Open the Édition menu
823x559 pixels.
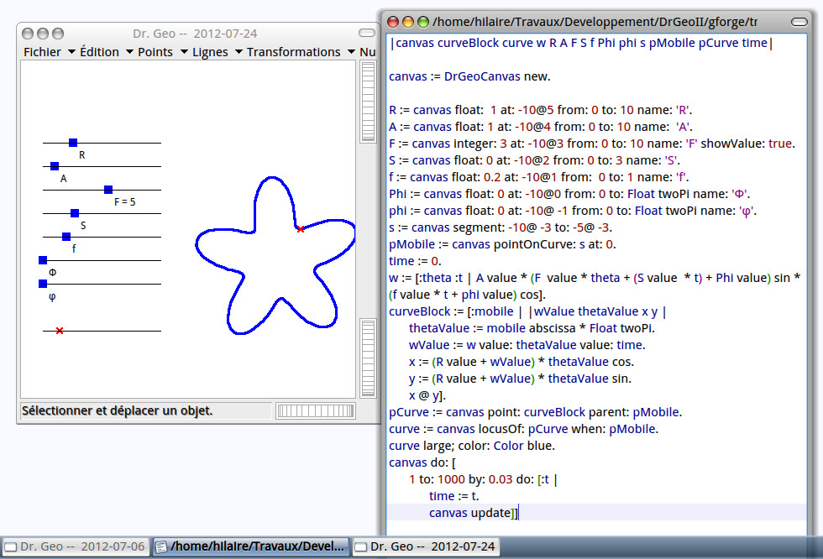point(99,52)
